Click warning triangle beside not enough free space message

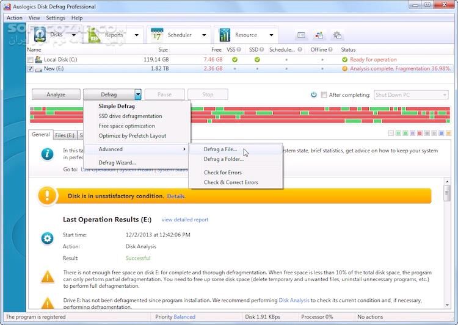(48, 277)
